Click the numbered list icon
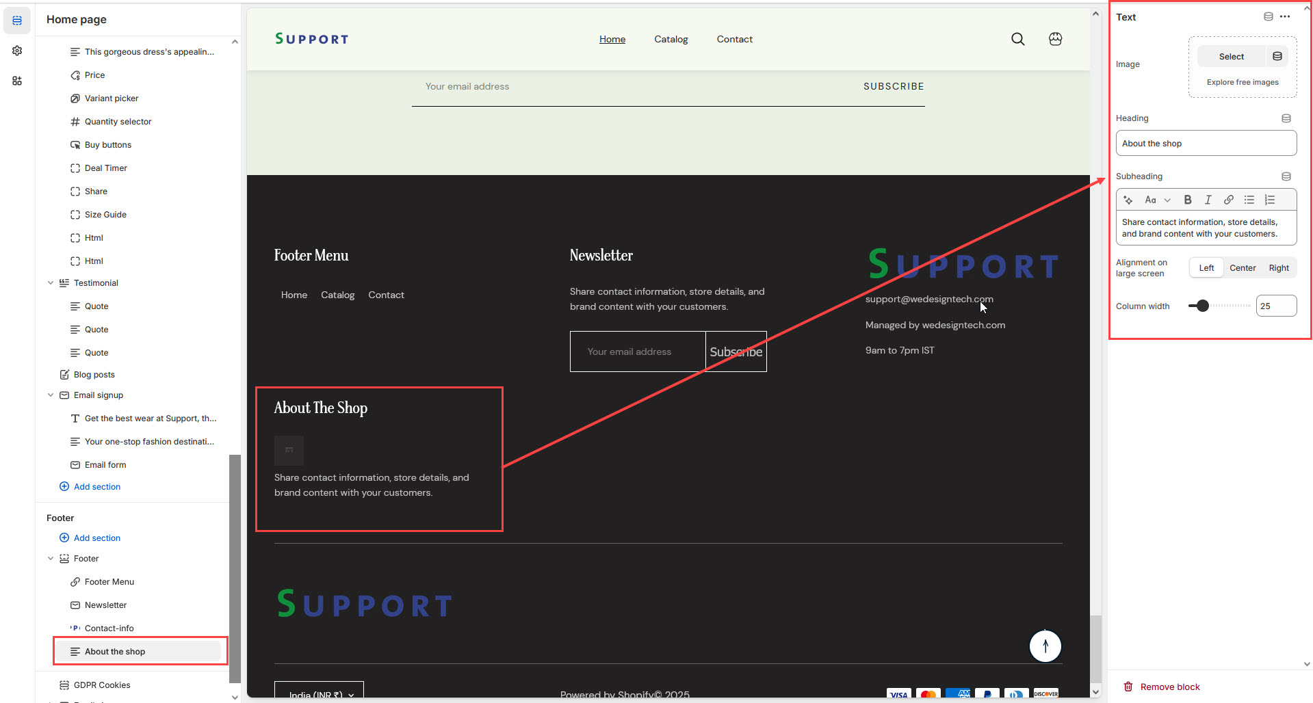This screenshot has width=1313, height=703. (1270, 200)
